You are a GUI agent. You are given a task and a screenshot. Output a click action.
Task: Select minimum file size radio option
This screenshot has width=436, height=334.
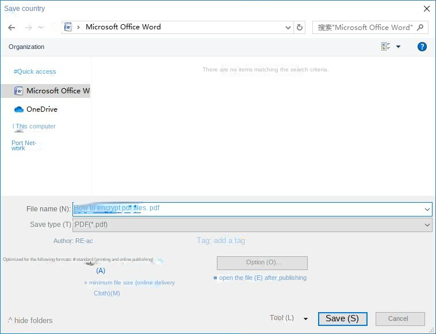tap(86, 283)
